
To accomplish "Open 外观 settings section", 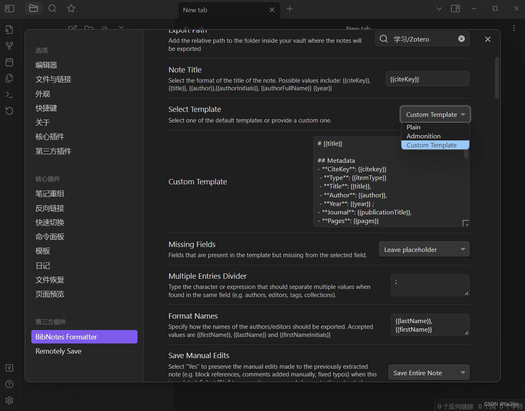I will click(43, 94).
